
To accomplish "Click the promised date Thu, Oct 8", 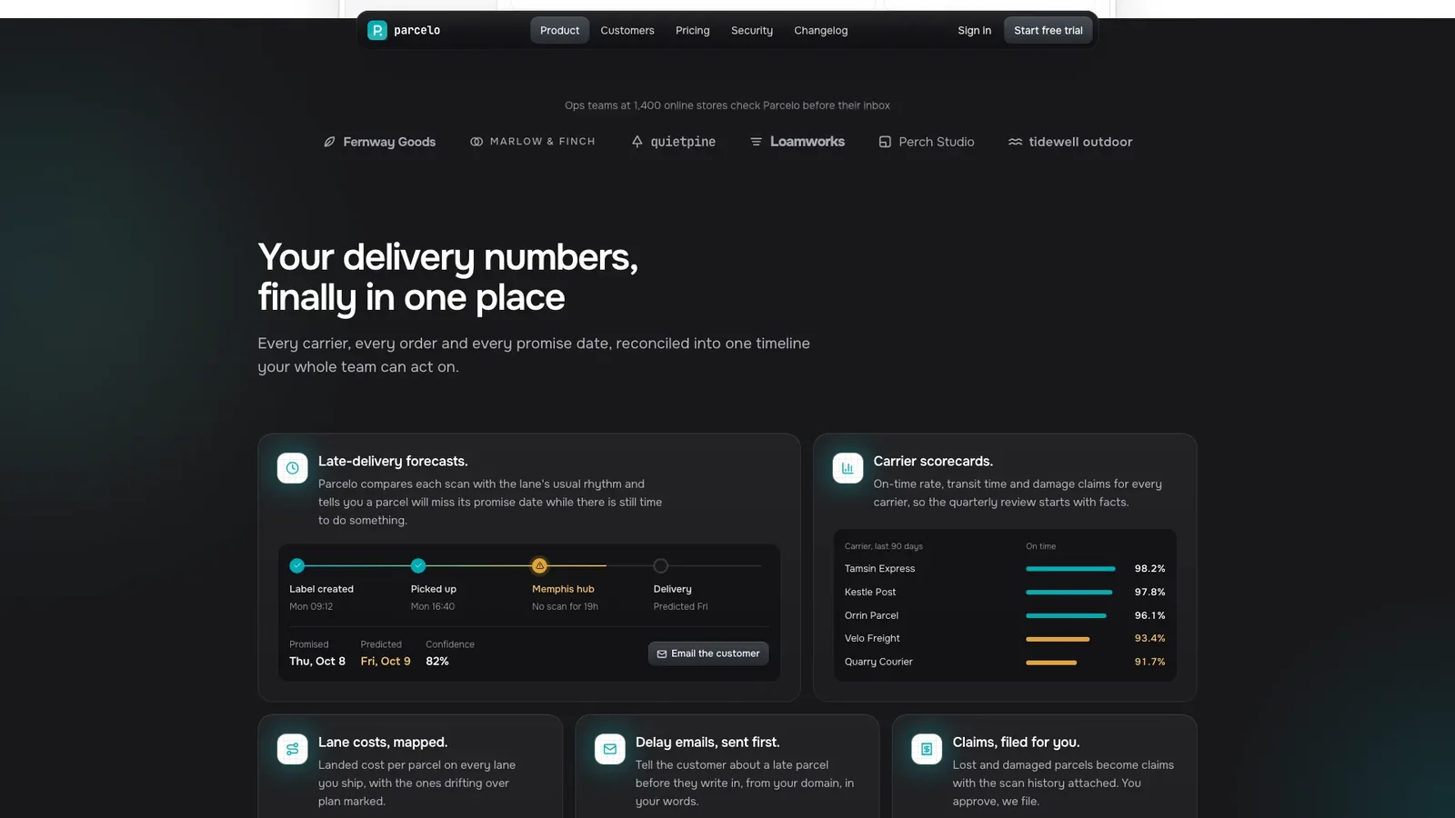I will pos(317,662).
